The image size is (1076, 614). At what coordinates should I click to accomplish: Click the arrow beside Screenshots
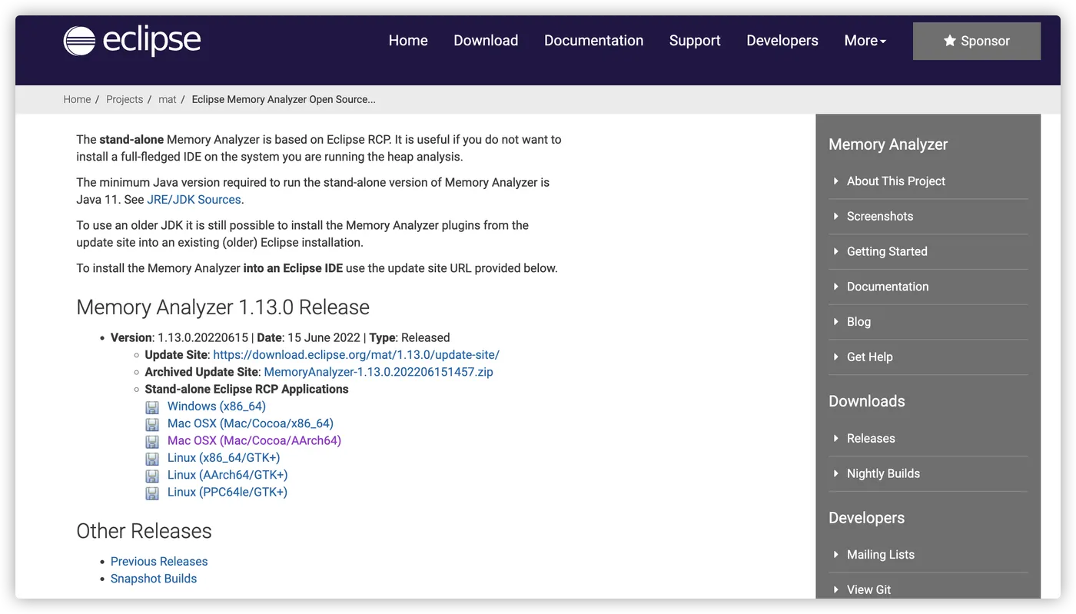(x=836, y=217)
